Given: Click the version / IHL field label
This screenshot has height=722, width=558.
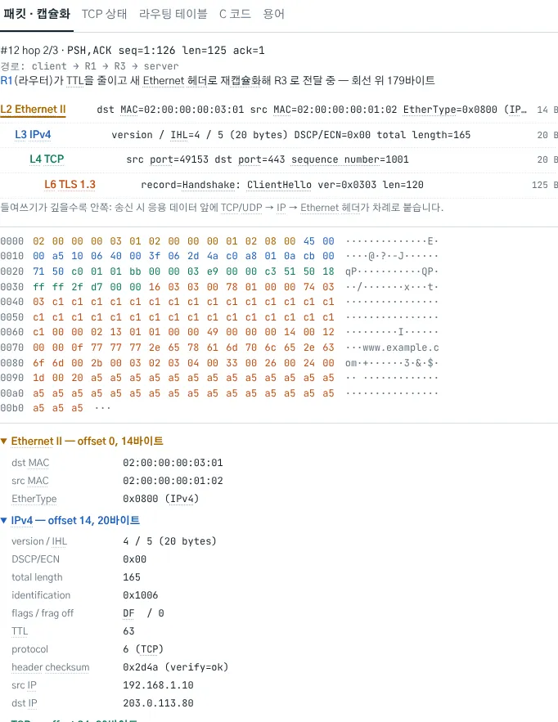Looking at the screenshot, I should coord(39,541).
